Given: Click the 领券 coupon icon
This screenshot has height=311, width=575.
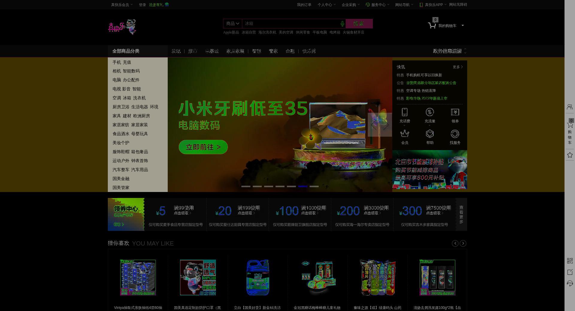Looking at the screenshot, I should point(455,112).
